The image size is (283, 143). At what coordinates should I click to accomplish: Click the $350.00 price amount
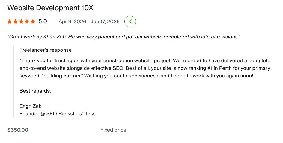coord(18,130)
